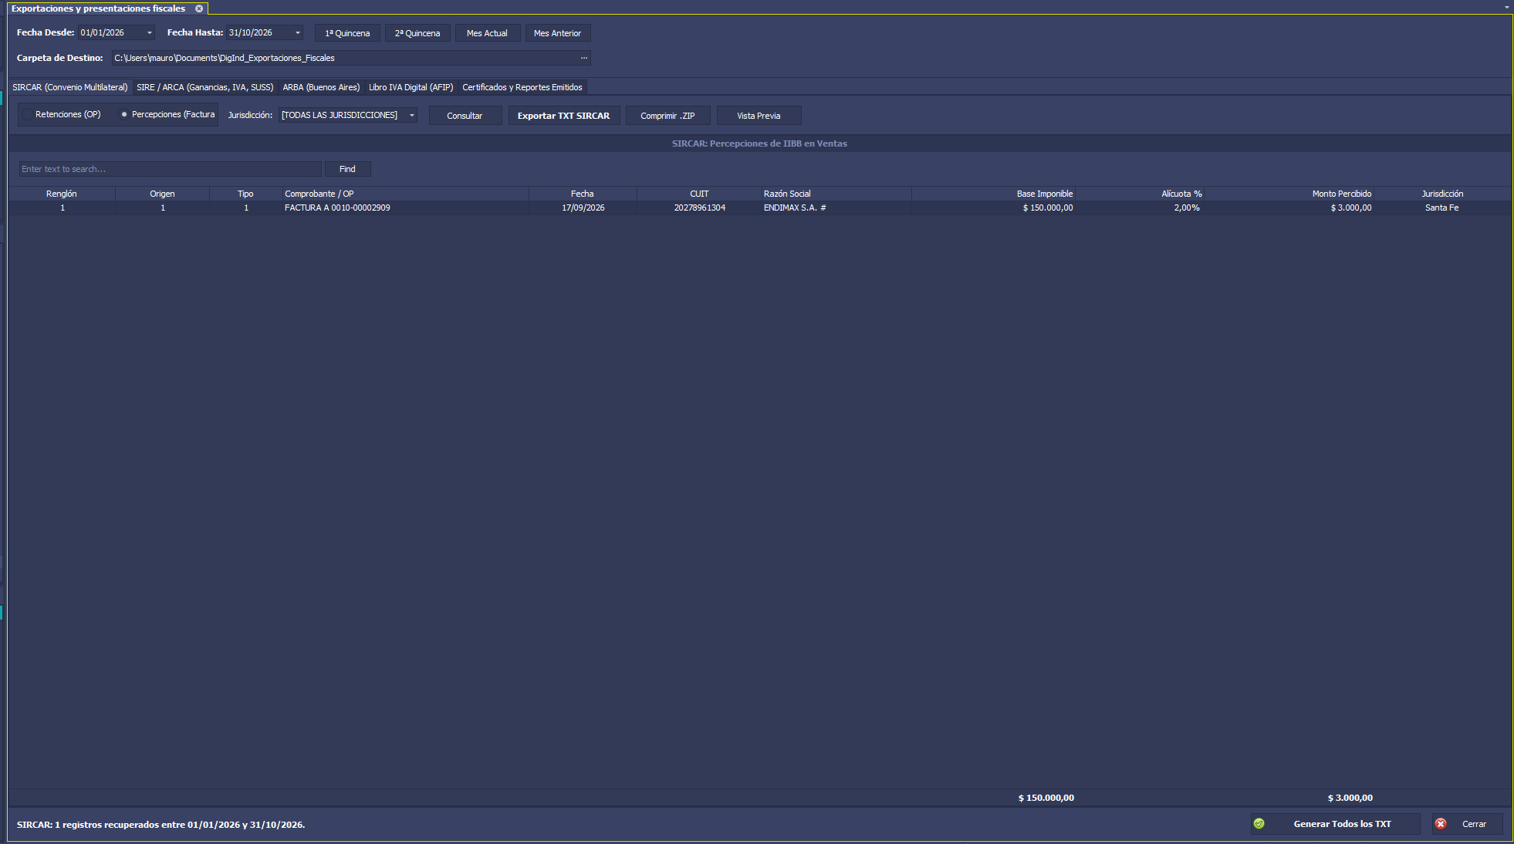Sort by Tipo column header
This screenshot has height=844, width=1514.
[x=245, y=194]
